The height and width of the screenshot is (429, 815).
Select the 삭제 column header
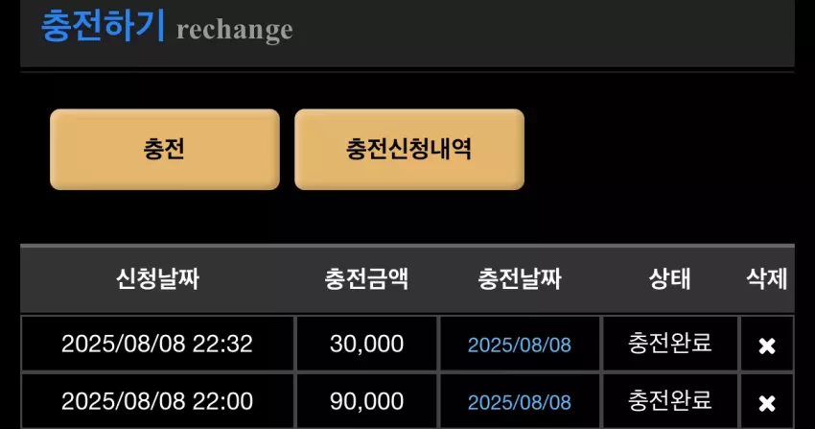[767, 278]
